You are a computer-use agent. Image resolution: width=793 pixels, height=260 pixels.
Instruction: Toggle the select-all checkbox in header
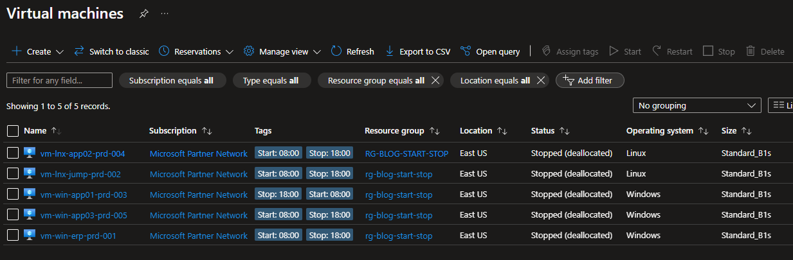(x=13, y=131)
